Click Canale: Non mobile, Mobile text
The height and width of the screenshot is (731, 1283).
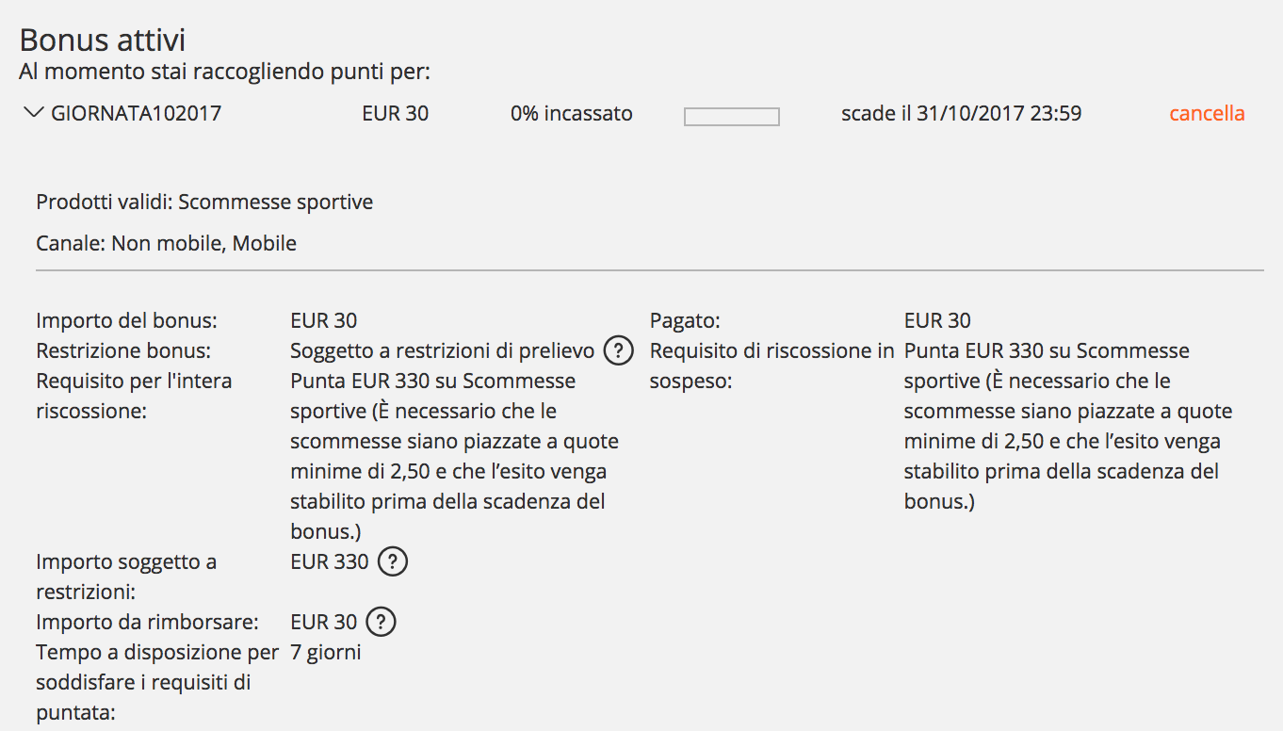tap(166, 244)
